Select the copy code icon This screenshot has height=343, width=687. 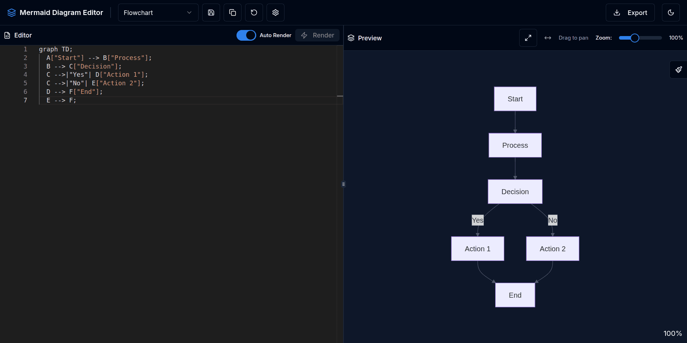pos(232,12)
